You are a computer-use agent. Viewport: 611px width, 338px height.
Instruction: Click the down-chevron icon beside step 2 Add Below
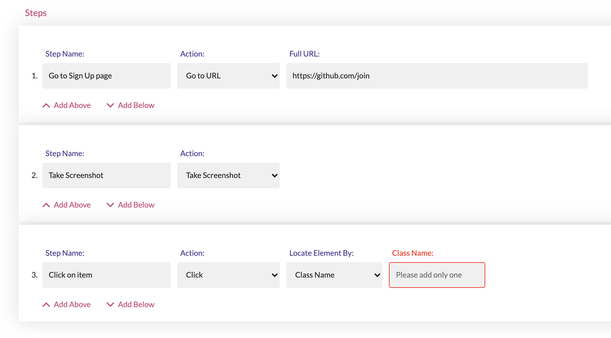110,205
